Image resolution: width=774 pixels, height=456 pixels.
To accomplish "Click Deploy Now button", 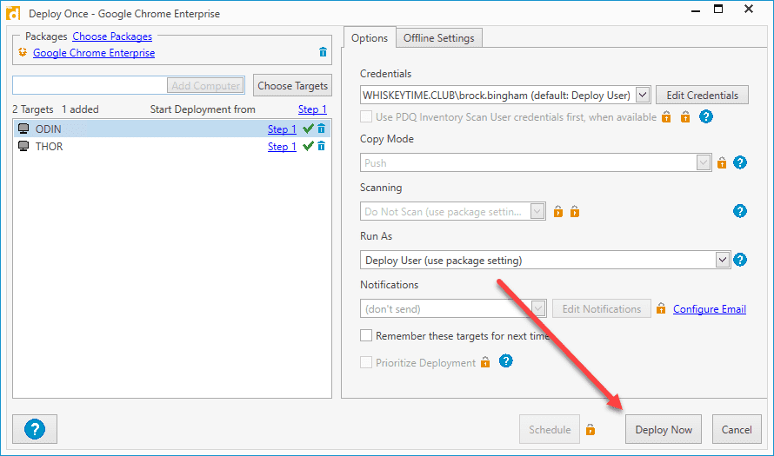I will tap(664, 429).
